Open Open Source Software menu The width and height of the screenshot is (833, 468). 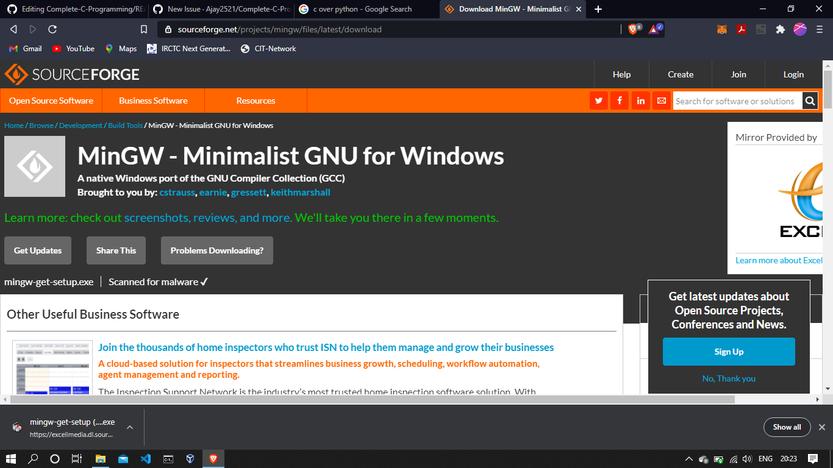51,101
